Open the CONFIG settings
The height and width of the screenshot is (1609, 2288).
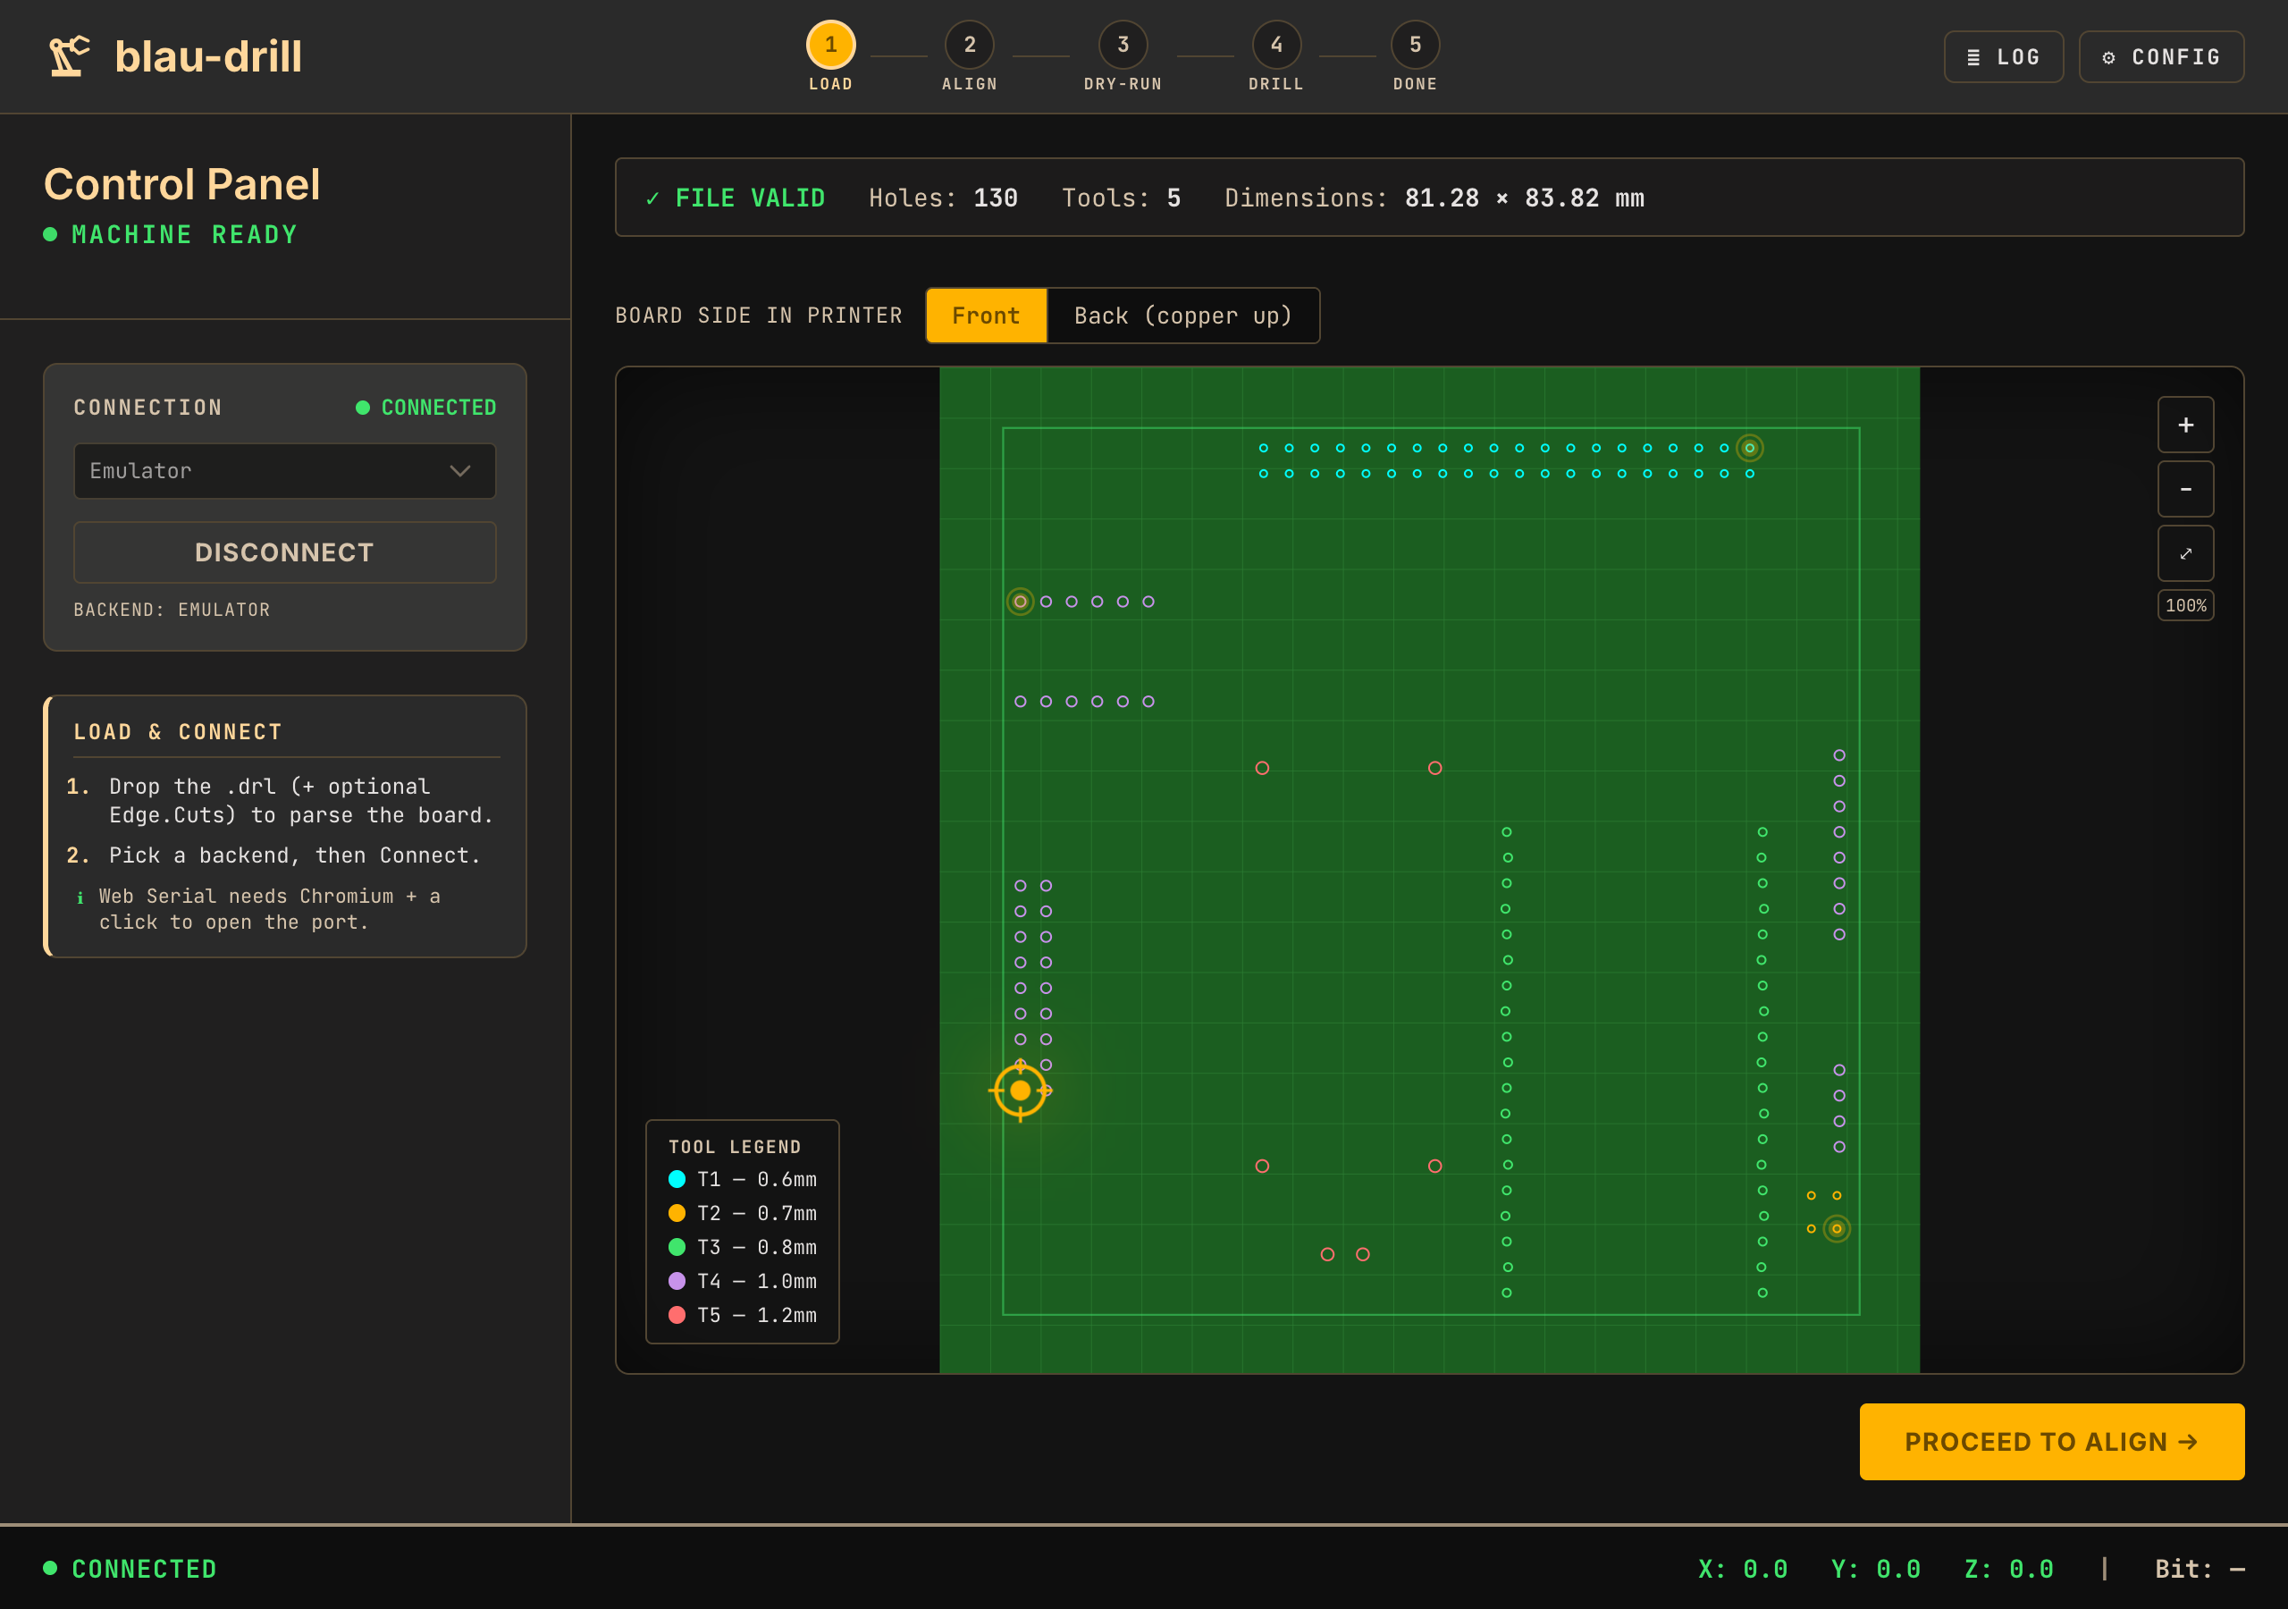2161,57
